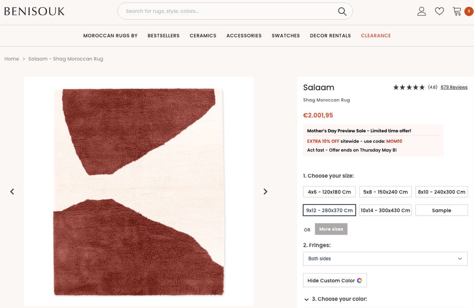The height and width of the screenshot is (308, 474).
Task: Open the 679 Reviews link
Action: click(454, 87)
